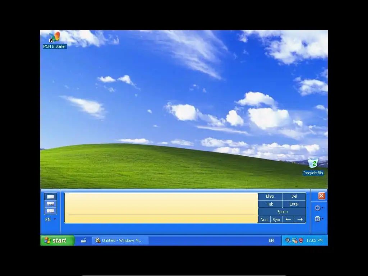Open the MSN Installer desktop shortcut
Image resolution: width=368 pixels, height=276 pixels.
click(55, 40)
